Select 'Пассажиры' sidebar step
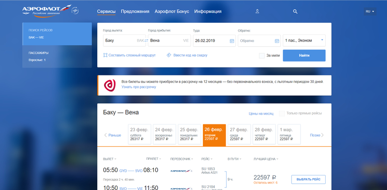Screen dimensions: 387x190 tap(57, 57)
